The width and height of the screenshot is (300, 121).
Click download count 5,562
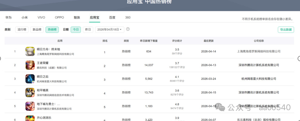coord(149,79)
